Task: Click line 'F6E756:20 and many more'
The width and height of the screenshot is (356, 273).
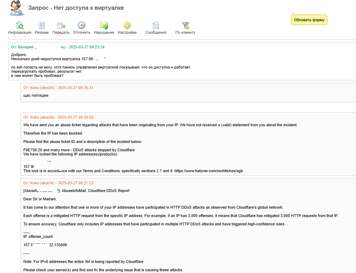Action: click(x=79, y=150)
